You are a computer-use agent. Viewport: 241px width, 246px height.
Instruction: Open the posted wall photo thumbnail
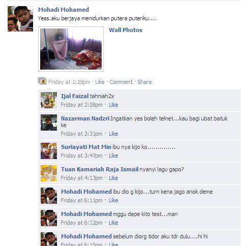(71, 49)
